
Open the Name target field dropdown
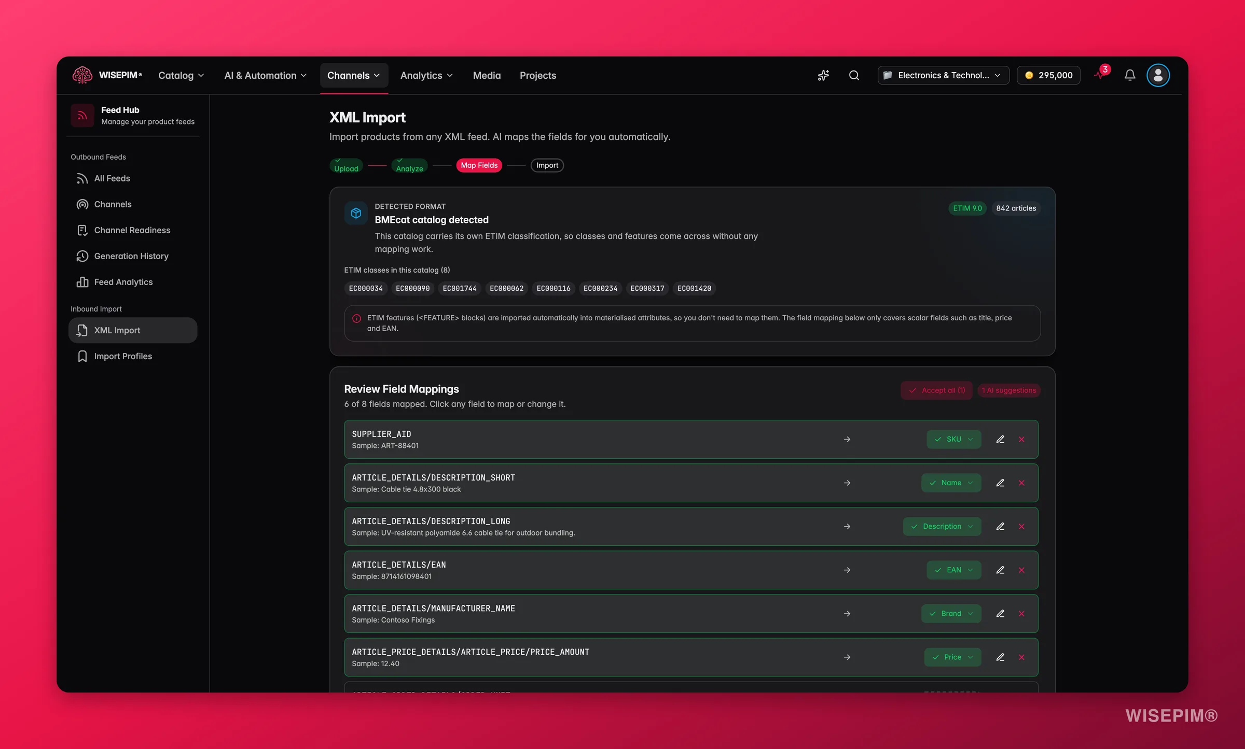951,483
